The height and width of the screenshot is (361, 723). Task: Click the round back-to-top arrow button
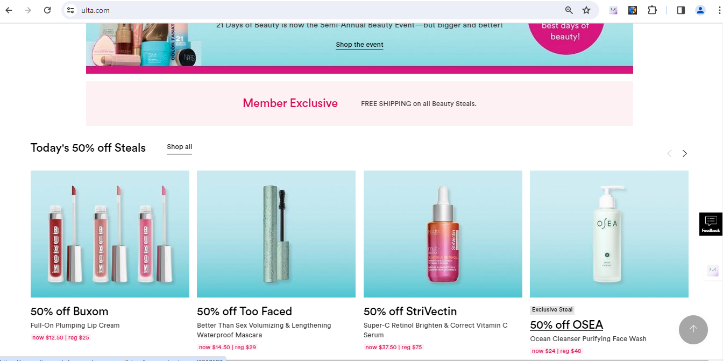[x=693, y=329]
